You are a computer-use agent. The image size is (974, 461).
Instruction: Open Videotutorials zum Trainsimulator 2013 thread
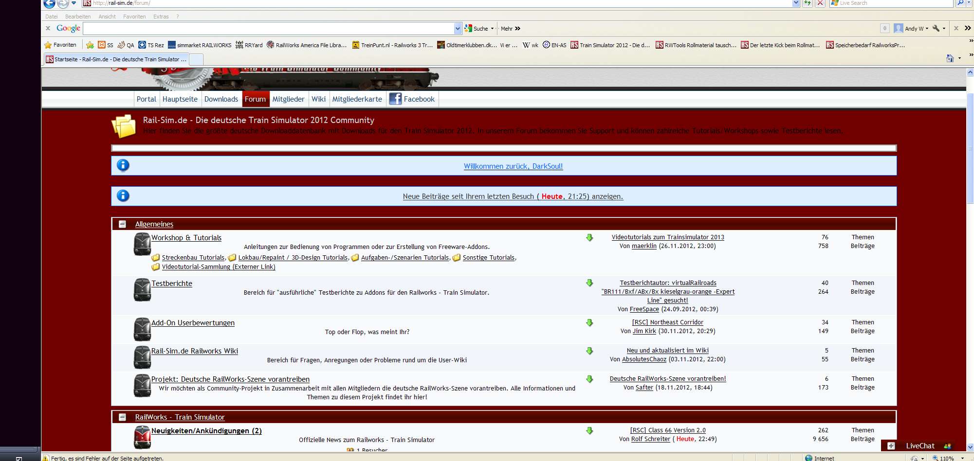(x=668, y=237)
